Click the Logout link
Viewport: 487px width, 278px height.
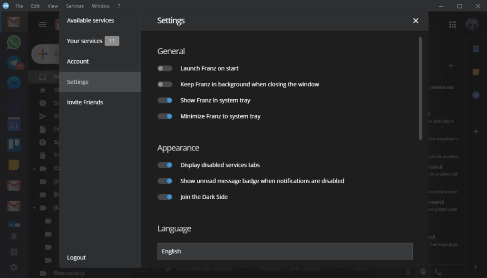point(76,258)
